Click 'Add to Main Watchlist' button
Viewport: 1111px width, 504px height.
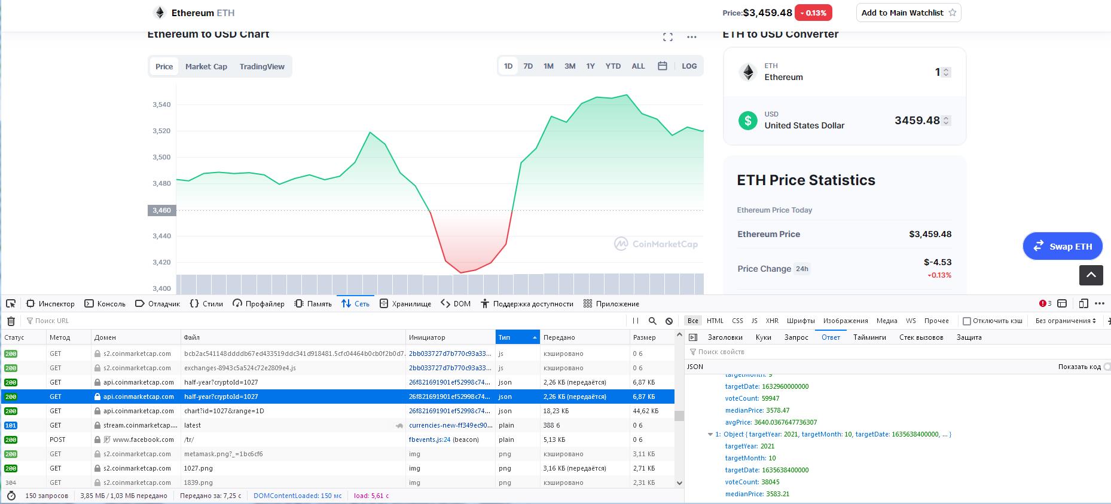coord(908,13)
